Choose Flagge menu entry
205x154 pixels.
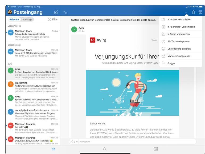point(181,63)
